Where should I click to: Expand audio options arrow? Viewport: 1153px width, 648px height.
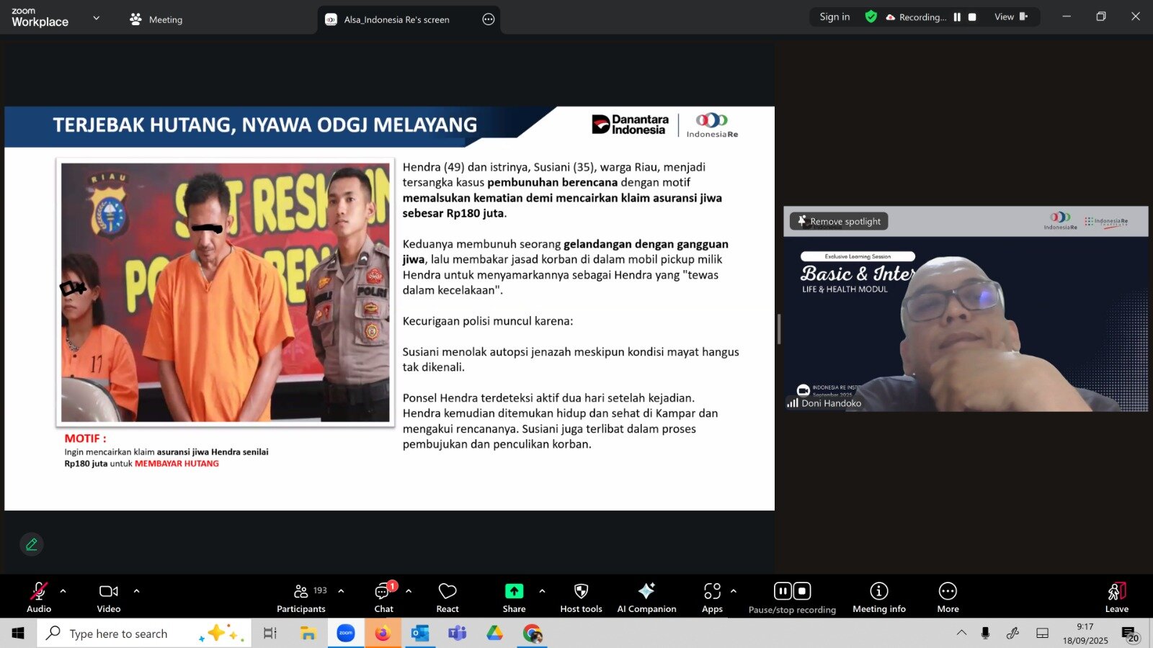[63, 591]
